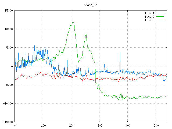This screenshot has height=129, width=172.
Task: Toggle the line 3 legend entry
Action: [150, 20]
